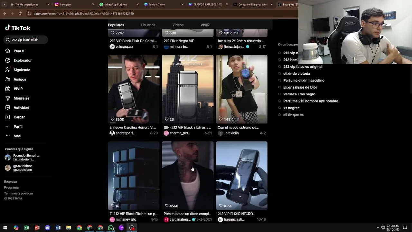Open charme_per 212 VIP Black Elixir video
The image size is (412, 232).
click(188, 89)
